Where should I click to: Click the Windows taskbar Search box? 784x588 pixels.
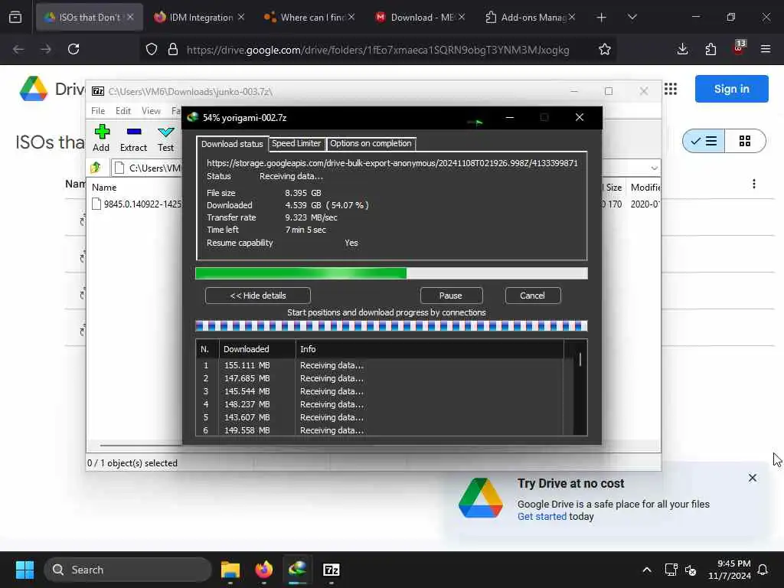tap(128, 570)
